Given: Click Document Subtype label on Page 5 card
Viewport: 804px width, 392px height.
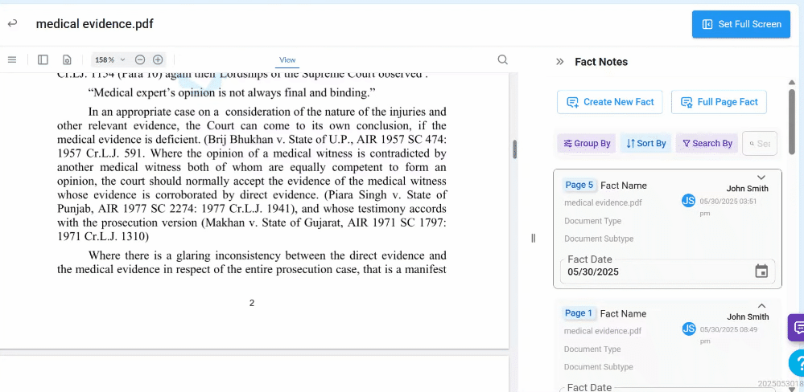Looking at the screenshot, I should tap(599, 239).
